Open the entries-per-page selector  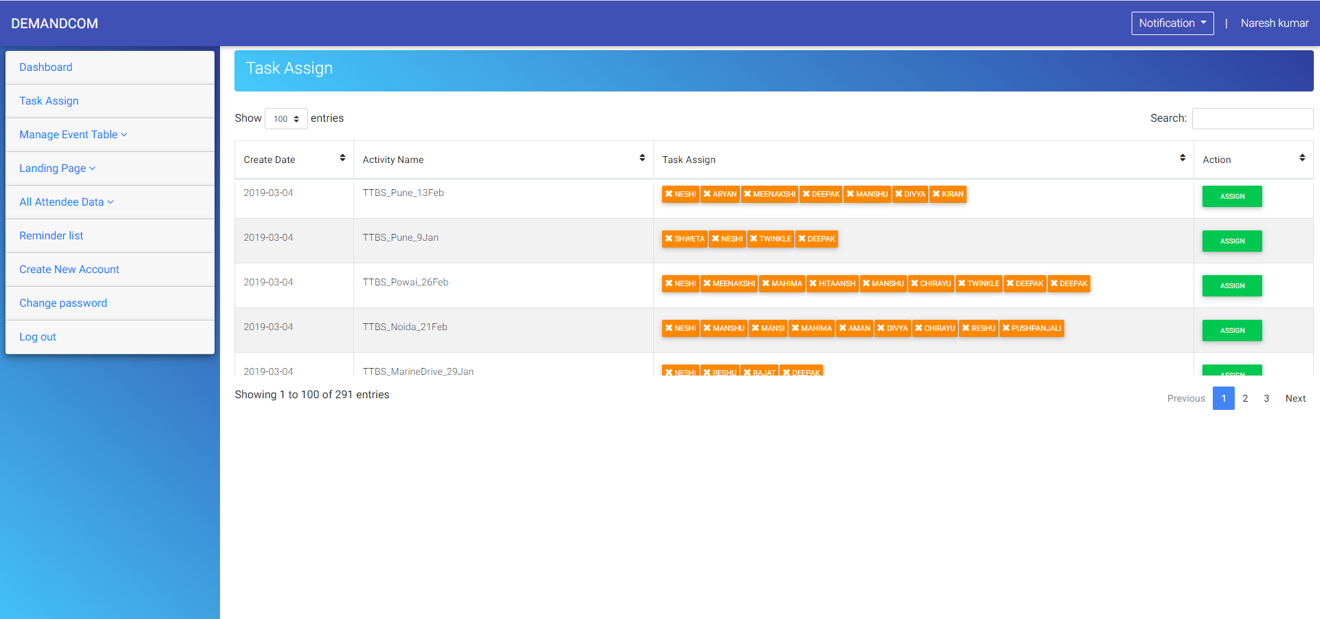pos(286,119)
